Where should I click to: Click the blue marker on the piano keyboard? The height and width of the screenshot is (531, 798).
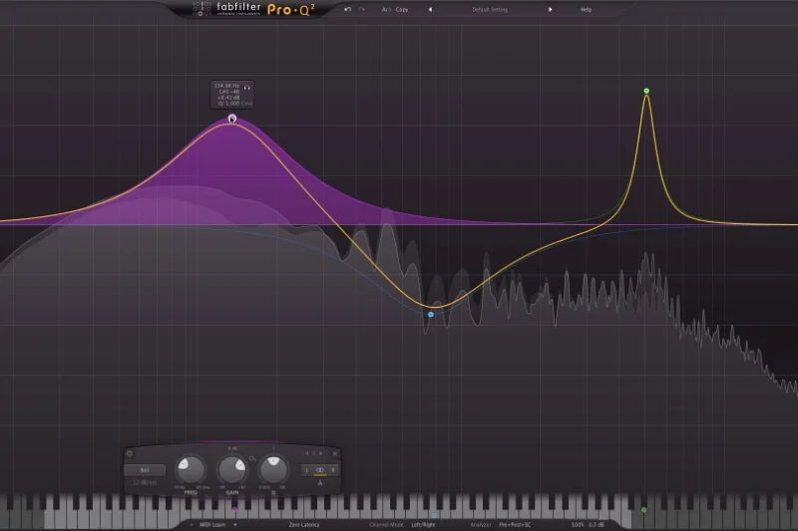point(435,515)
